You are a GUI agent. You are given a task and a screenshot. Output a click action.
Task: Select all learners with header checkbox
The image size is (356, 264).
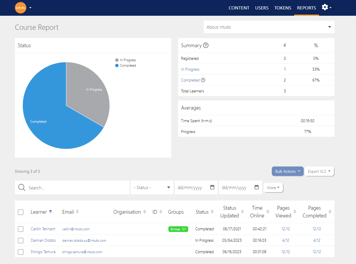pos(21,212)
